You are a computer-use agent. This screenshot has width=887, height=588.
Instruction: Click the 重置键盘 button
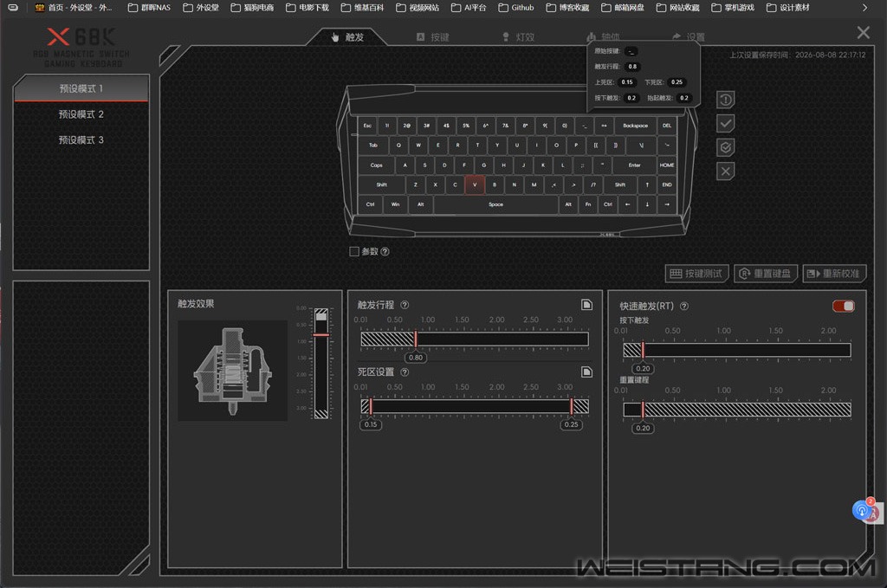(766, 274)
